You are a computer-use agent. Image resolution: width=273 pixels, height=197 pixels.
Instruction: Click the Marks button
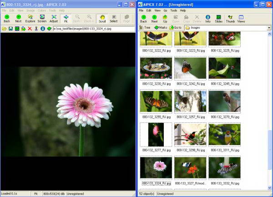[161, 27]
